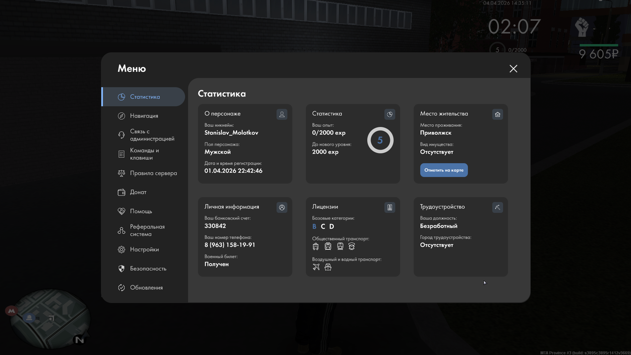Image resolution: width=631 pixels, height=355 pixels.
Task: Click the profile icon in О персонаже card
Action: point(282,114)
